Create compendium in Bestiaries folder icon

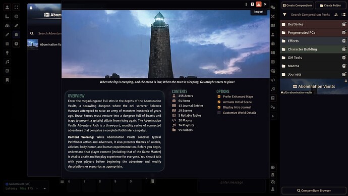(344, 24)
